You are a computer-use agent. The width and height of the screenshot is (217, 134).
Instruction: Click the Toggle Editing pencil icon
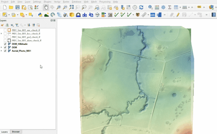[178, 15]
